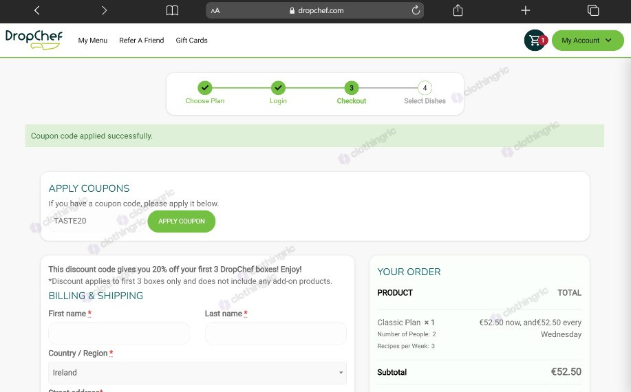
Task: Open the share sheet icon
Action: coord(458,10)
